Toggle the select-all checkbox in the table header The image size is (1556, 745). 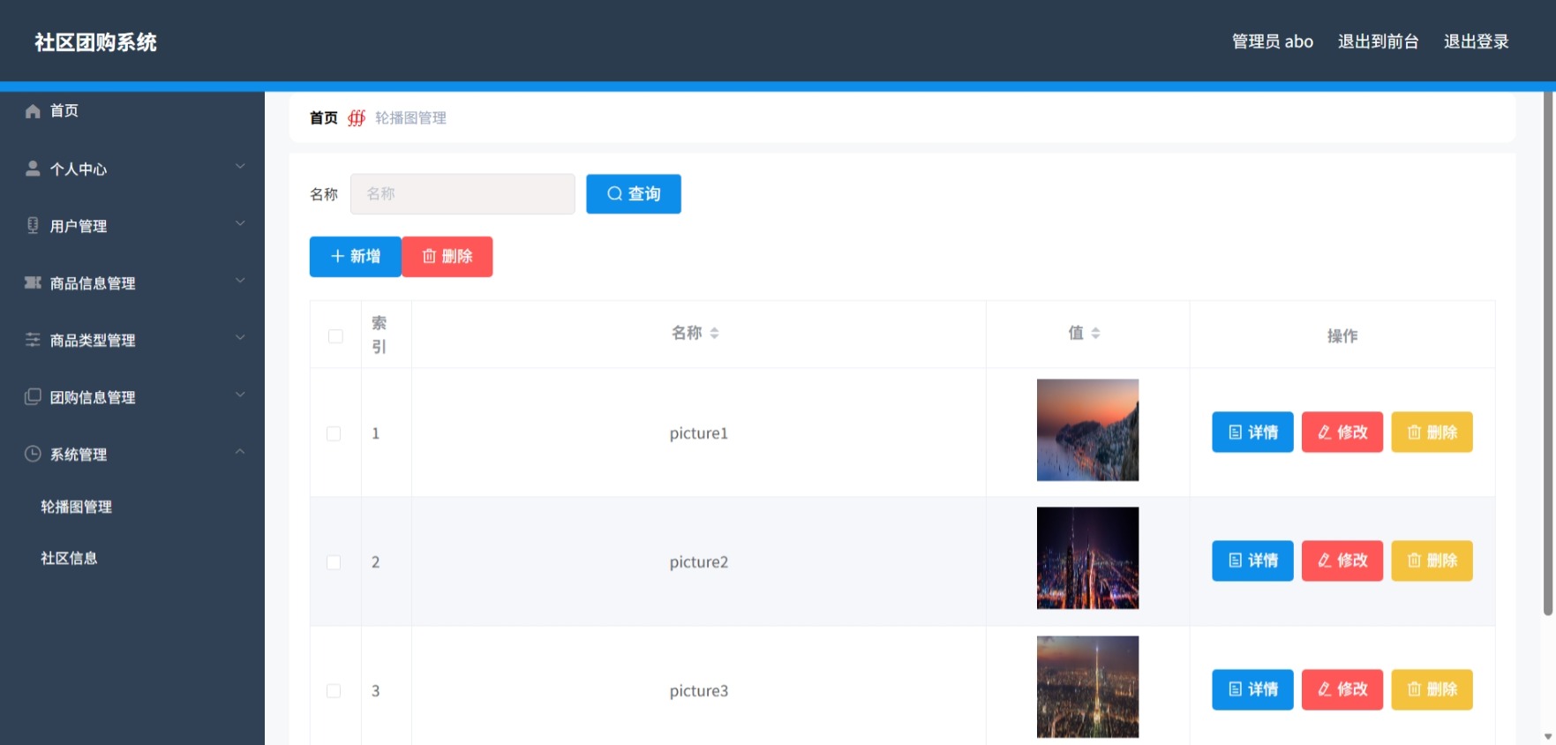tap(335, 336)
